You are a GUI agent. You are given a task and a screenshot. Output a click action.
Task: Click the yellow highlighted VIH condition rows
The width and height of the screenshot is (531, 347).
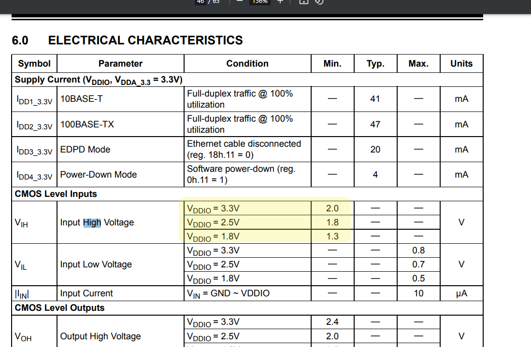(x=266, y=222)
